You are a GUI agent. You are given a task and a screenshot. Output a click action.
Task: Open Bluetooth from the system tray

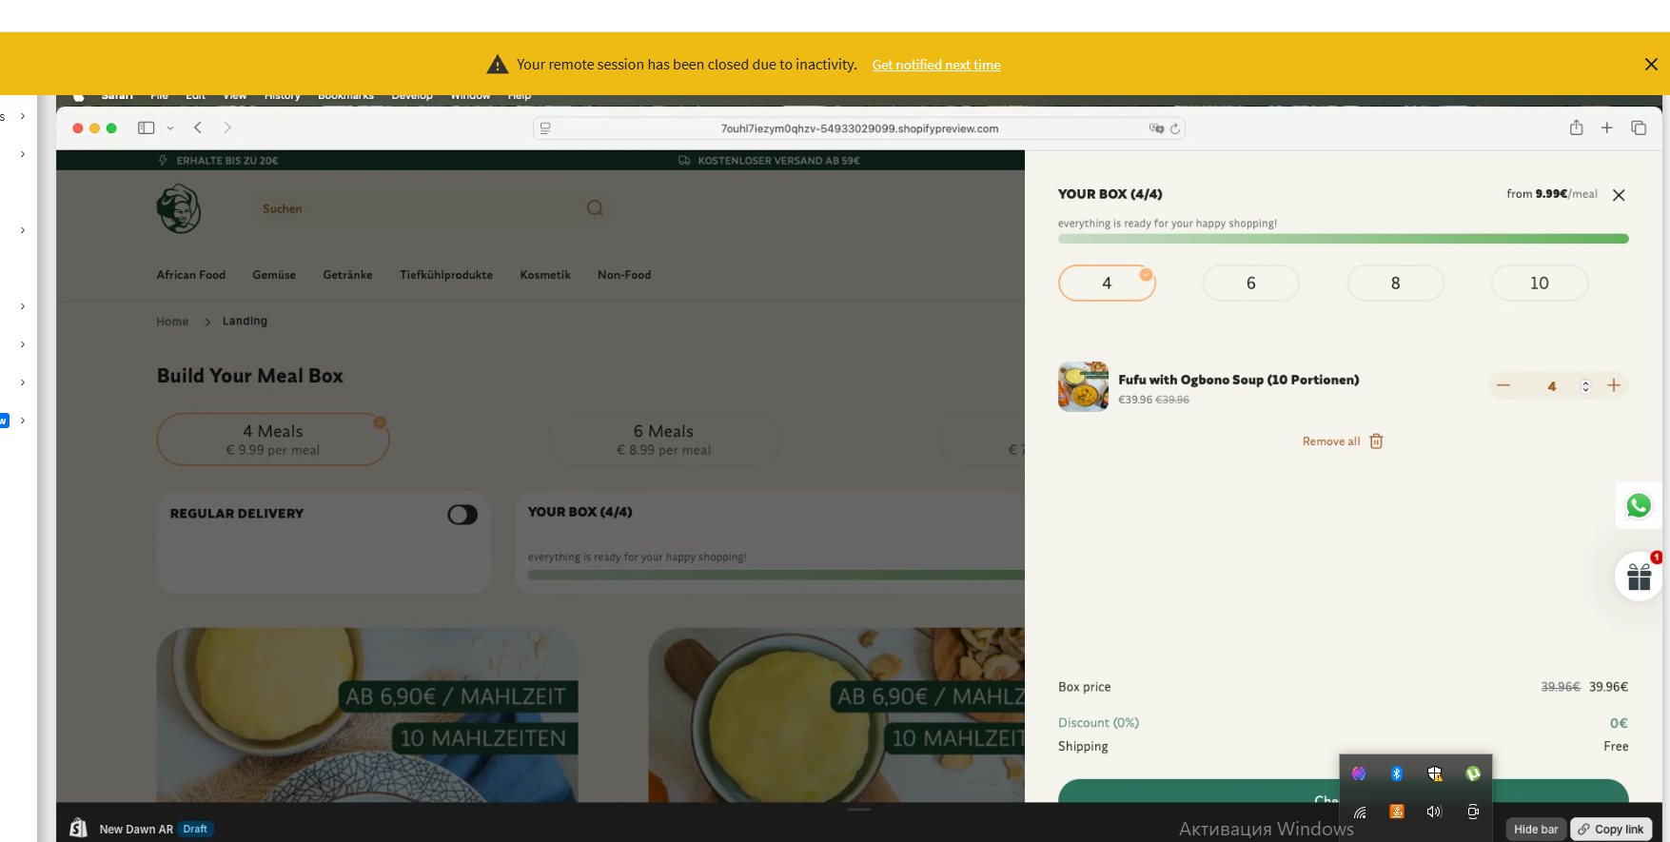[x=1397, y=773]
